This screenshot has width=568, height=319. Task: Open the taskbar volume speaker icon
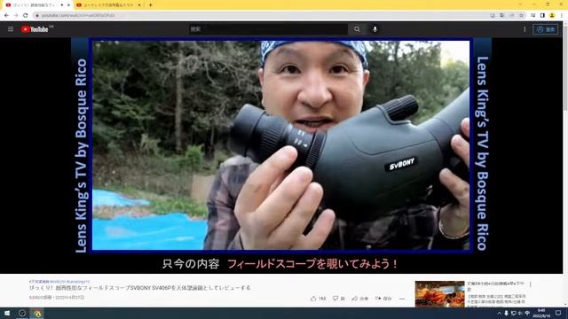[x=520, y=313]
